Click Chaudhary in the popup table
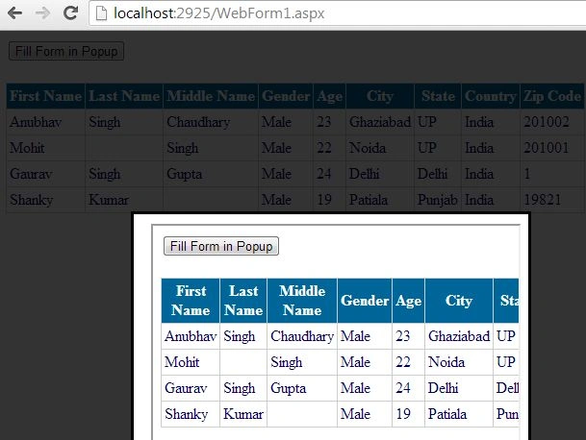Image resolution: width=586 pixels, height=440 pixels. coord(302,336)
